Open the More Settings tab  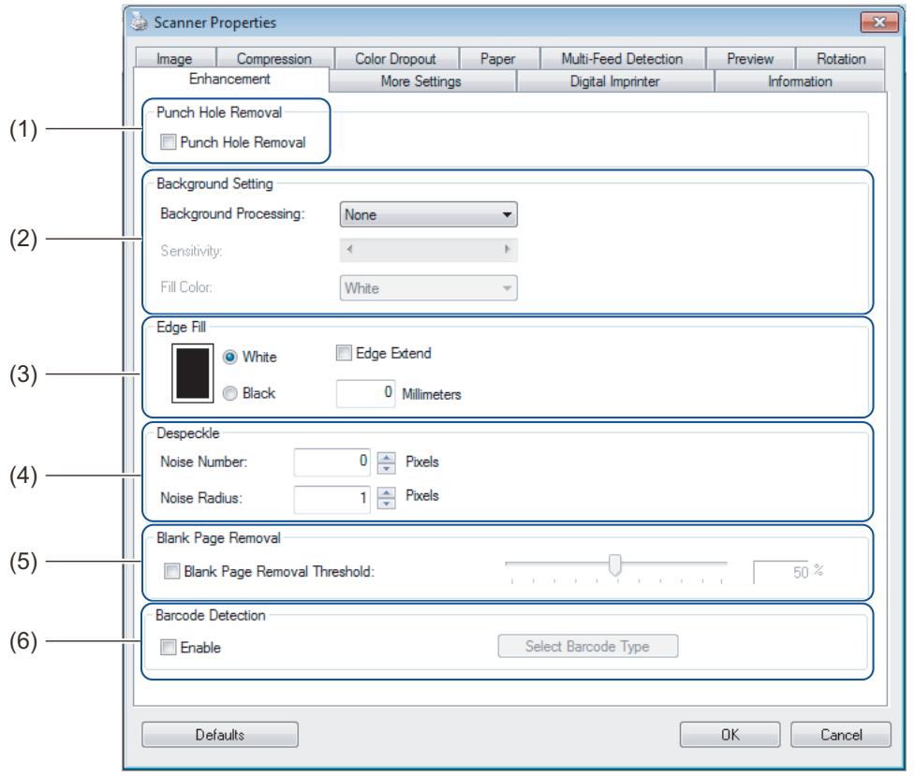coord(420,81)
